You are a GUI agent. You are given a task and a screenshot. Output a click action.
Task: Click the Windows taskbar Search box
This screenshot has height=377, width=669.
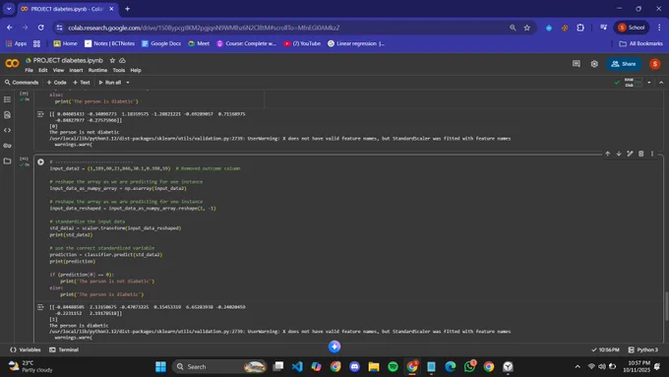220,367
